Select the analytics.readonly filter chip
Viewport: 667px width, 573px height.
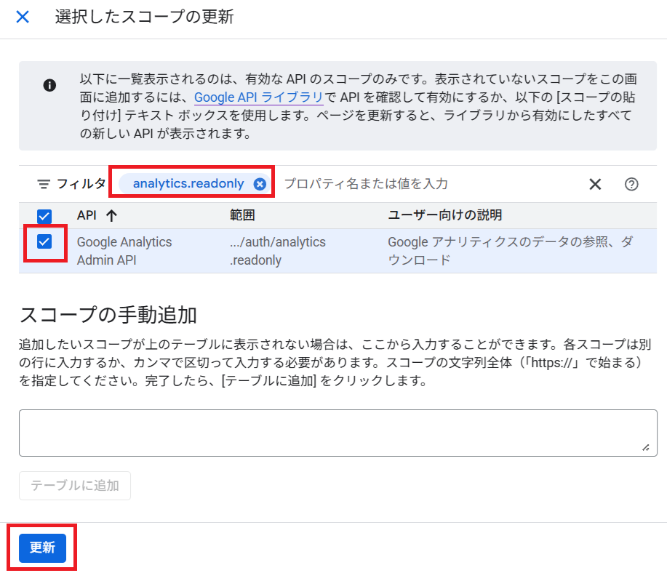pos(188,184)
